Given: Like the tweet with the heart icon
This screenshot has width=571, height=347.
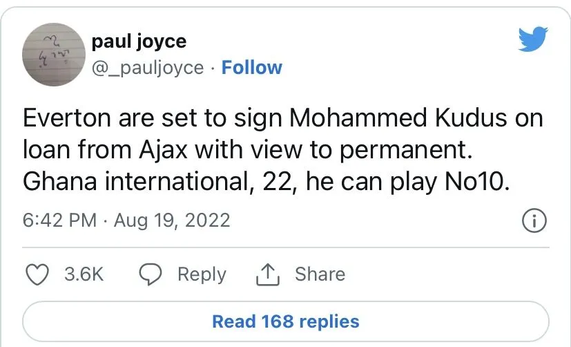Looking at the screenshot, I should point(36,274).
